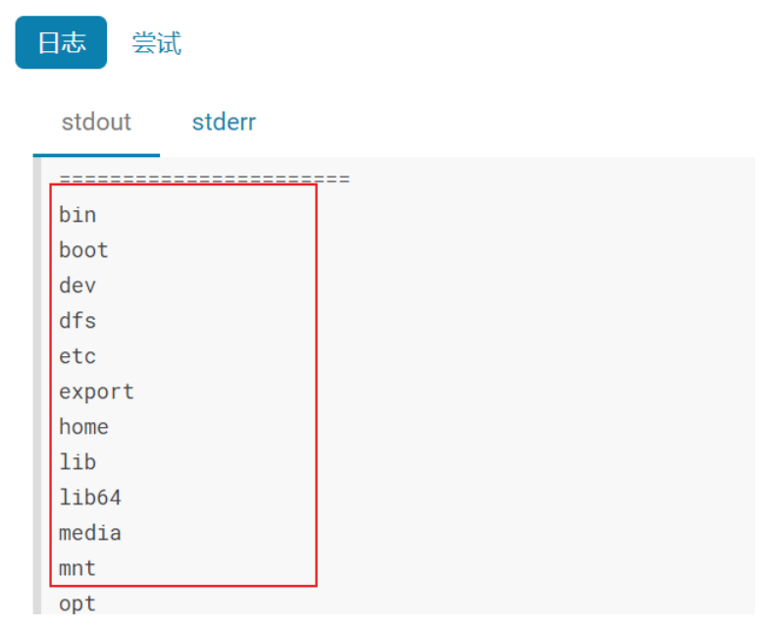Screen dimensions: 765x631
Task: Click the opt line at bottom
Action: click(77, 605)
